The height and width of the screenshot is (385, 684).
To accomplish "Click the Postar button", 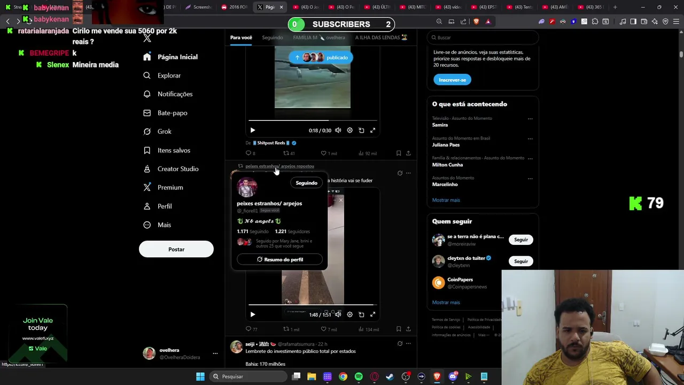I will coord(176,249).
